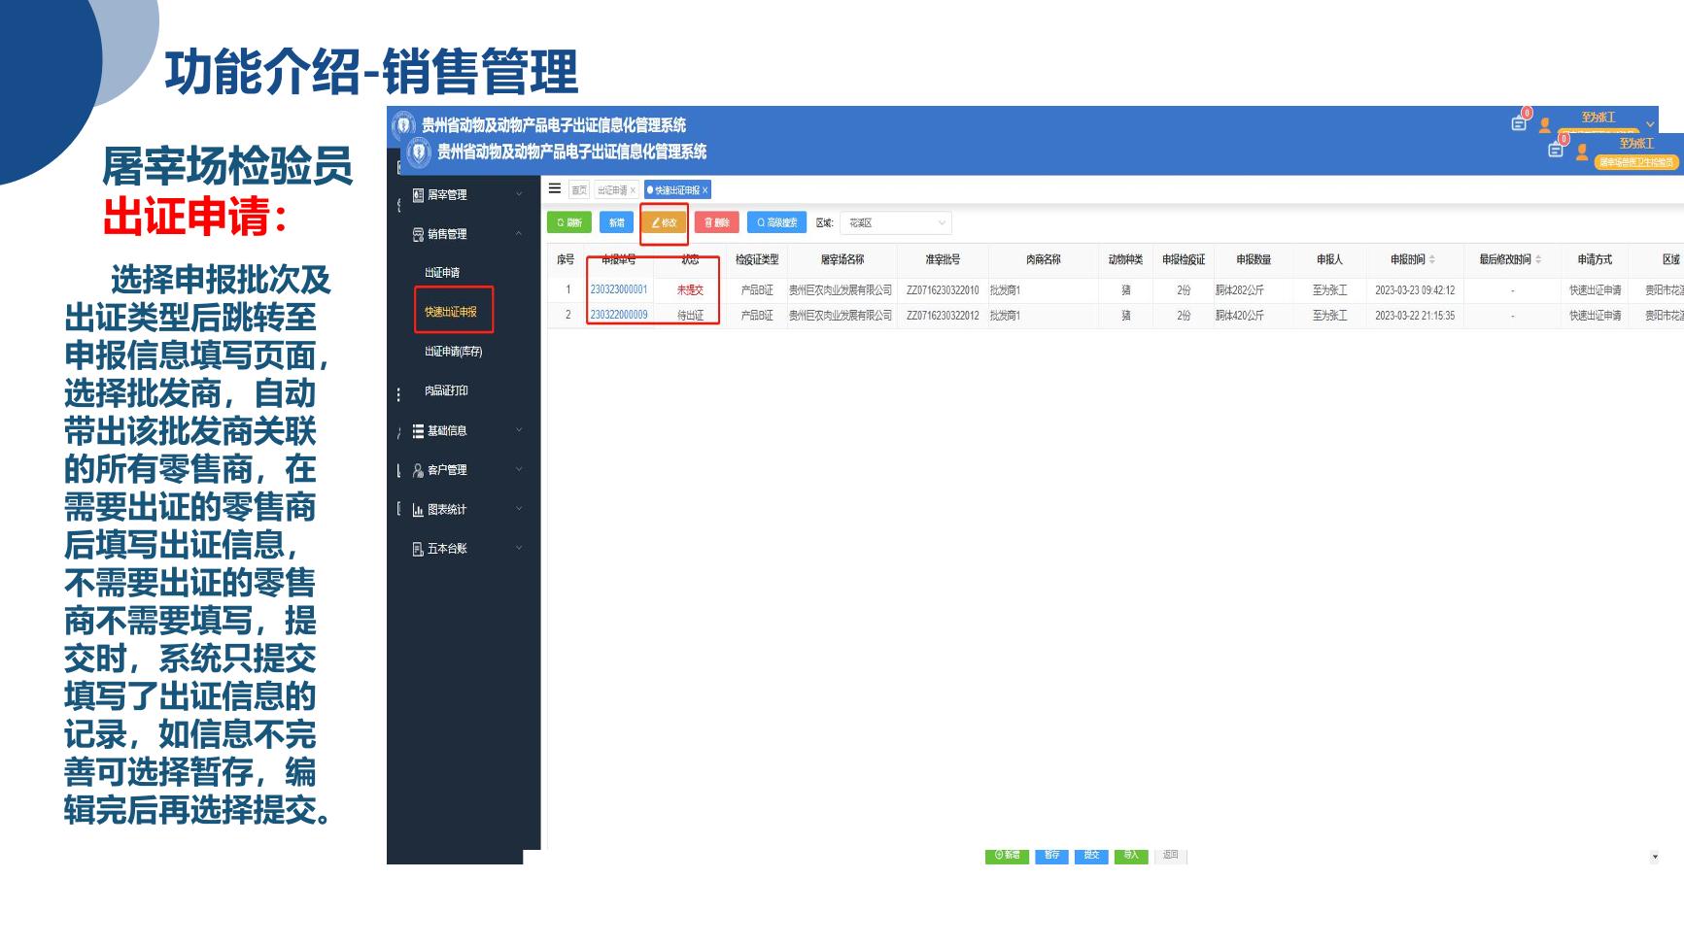Select 出证申请(库存) in the sidebar

click(x=453, y=352)
